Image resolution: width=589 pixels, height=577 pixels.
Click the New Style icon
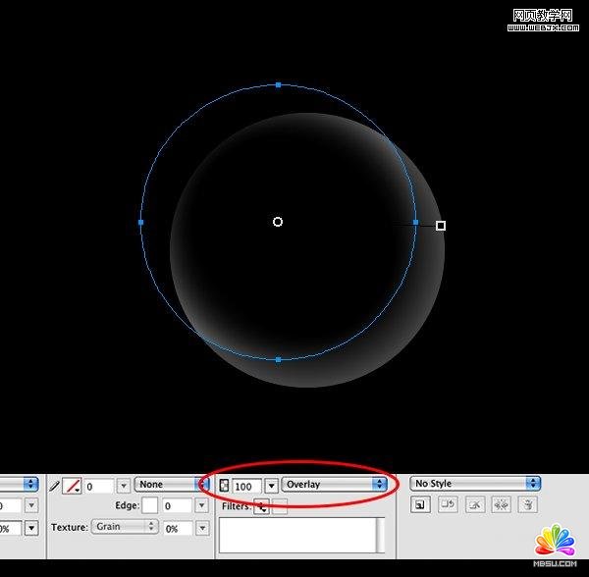(419, 504)
